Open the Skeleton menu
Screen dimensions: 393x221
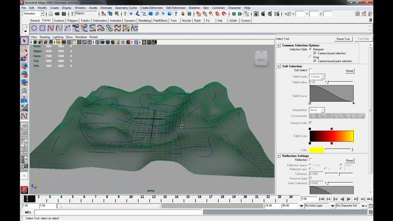tap(194, 8)
